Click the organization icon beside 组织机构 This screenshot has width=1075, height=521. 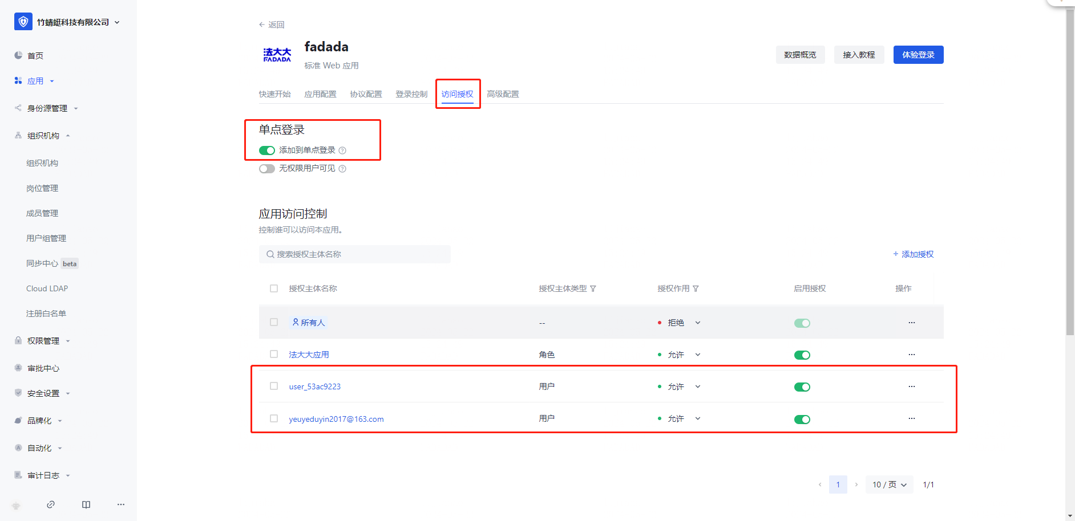coord(18,136)
